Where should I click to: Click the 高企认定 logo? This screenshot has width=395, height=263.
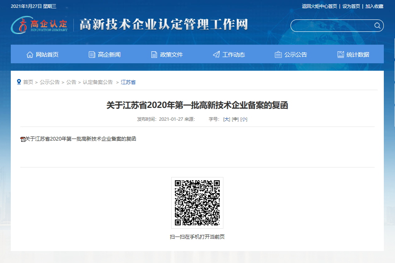click(39, 25)
